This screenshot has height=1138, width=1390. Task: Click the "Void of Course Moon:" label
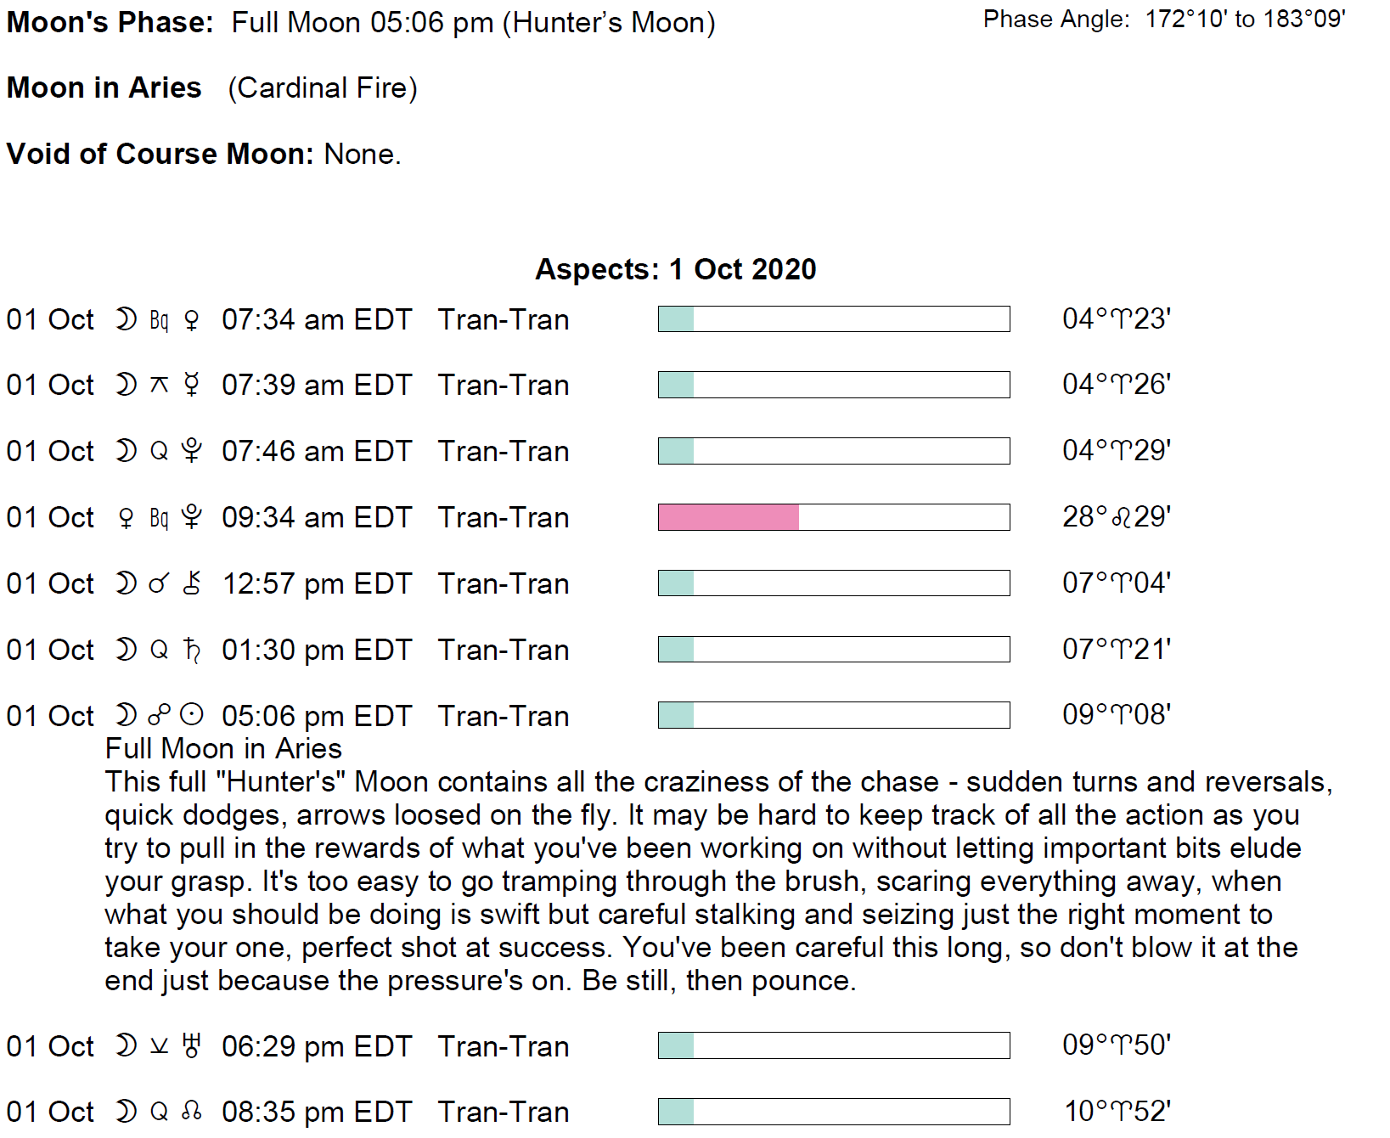[x=160, y=154]
